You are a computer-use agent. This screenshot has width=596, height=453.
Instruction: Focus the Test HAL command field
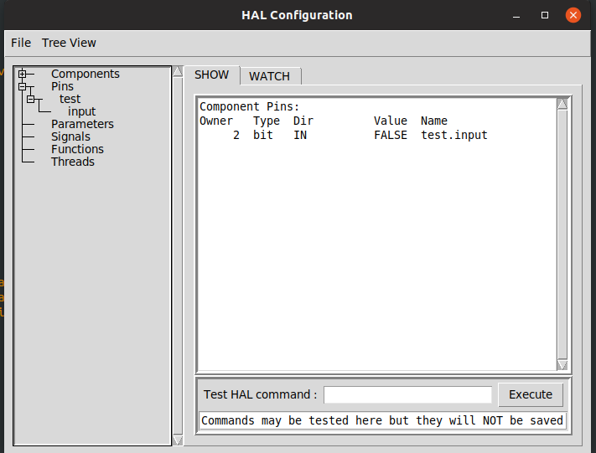coord(407,395)
